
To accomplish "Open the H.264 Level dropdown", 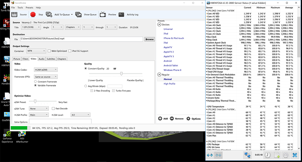I will pyautogui.click(x=80, y=115).
